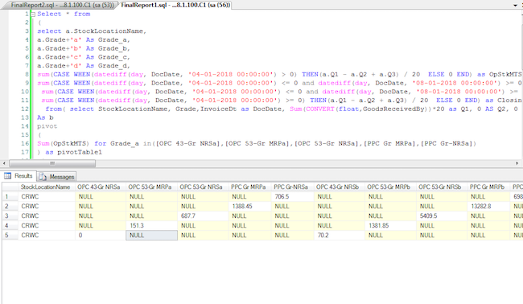Click the CRWC cell in row 1
Viewport: 523px width, 304px height.
click(x=47, y=197)
